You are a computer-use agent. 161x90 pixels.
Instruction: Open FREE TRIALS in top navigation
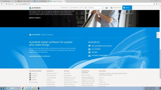click(x=65, y=8)
